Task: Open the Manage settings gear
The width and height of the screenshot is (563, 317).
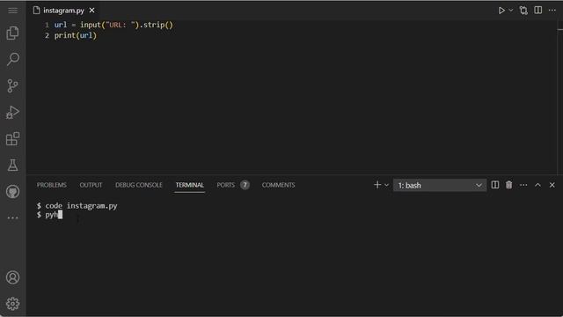Action: click(12, 304)
